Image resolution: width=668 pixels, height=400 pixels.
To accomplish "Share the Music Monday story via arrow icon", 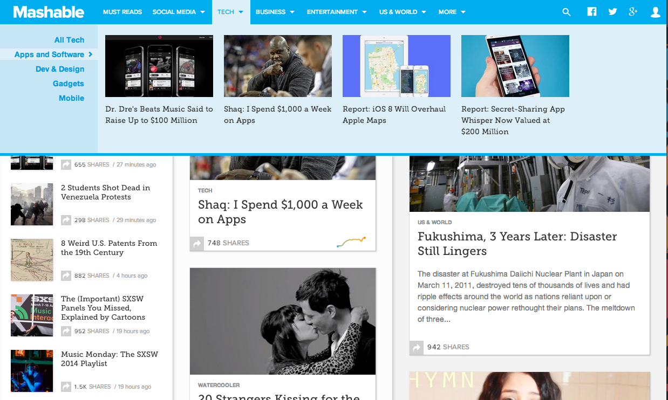I will [x=66, y=387].
